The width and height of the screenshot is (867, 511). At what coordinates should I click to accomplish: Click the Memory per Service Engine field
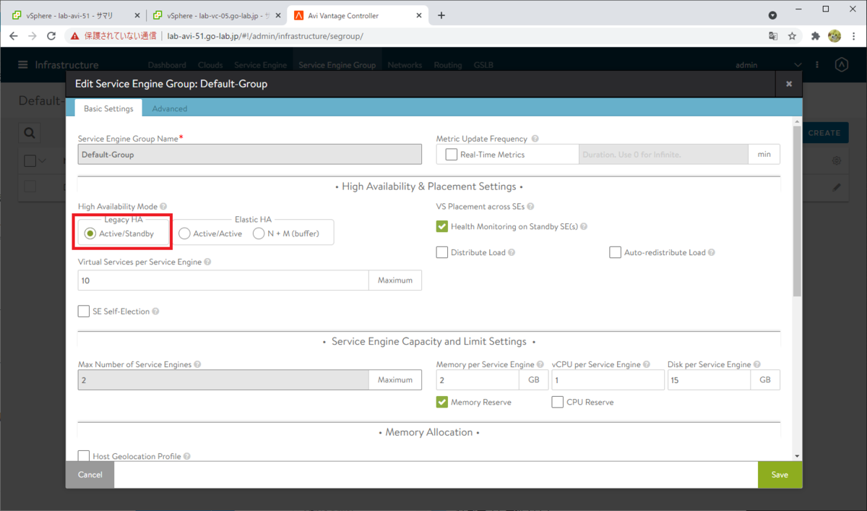point(478,380)
